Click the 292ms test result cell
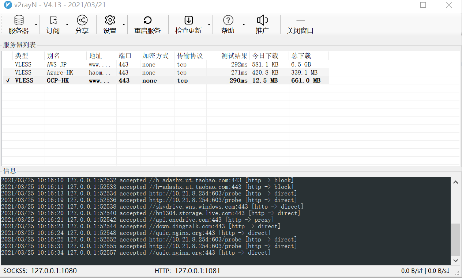 coord(239,65)
